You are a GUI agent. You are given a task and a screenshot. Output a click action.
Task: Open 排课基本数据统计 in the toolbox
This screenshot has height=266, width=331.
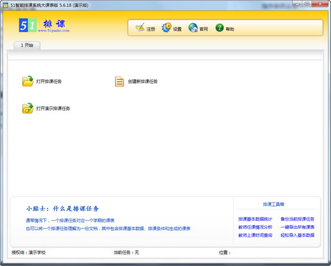point(255,219)
